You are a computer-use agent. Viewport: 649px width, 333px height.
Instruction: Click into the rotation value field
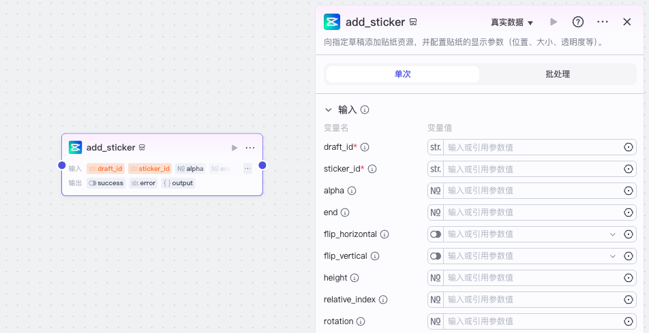pyautogui.click(x=532, y=321)
